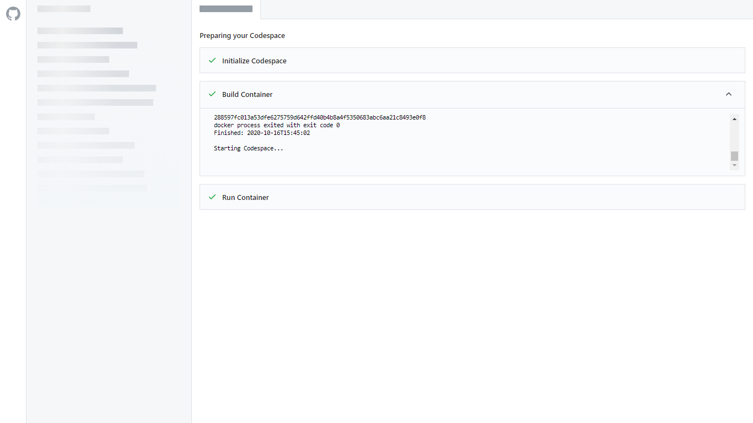Expand the Initialize Codespace step
Viewport: 753px width, 423px height.
472,61
